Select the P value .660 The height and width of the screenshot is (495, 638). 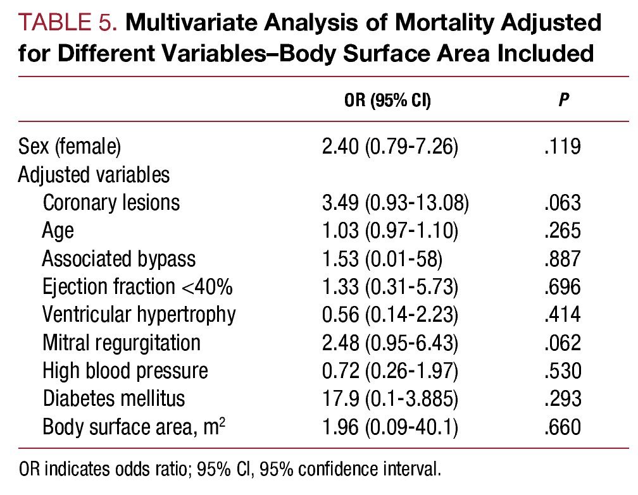[562, 427]
